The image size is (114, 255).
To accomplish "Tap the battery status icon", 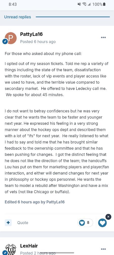I will [104, 4].
